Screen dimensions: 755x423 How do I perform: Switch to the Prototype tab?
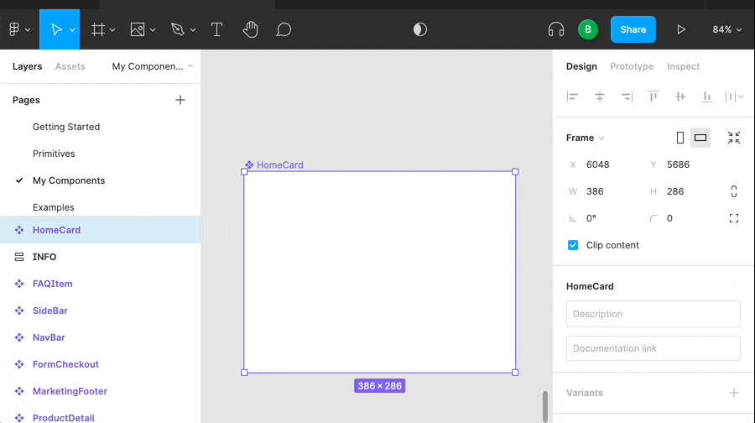click(x=631, y=66)
